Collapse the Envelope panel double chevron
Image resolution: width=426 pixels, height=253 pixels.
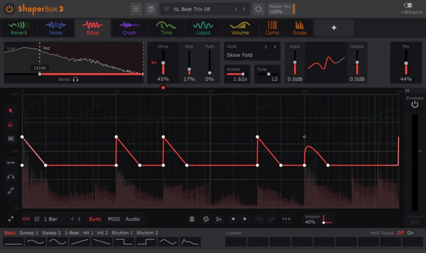407,90
